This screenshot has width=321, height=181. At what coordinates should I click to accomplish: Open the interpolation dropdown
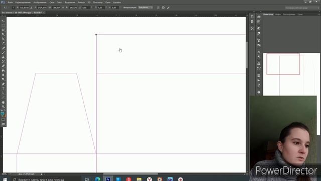click(x=145, y=8)
